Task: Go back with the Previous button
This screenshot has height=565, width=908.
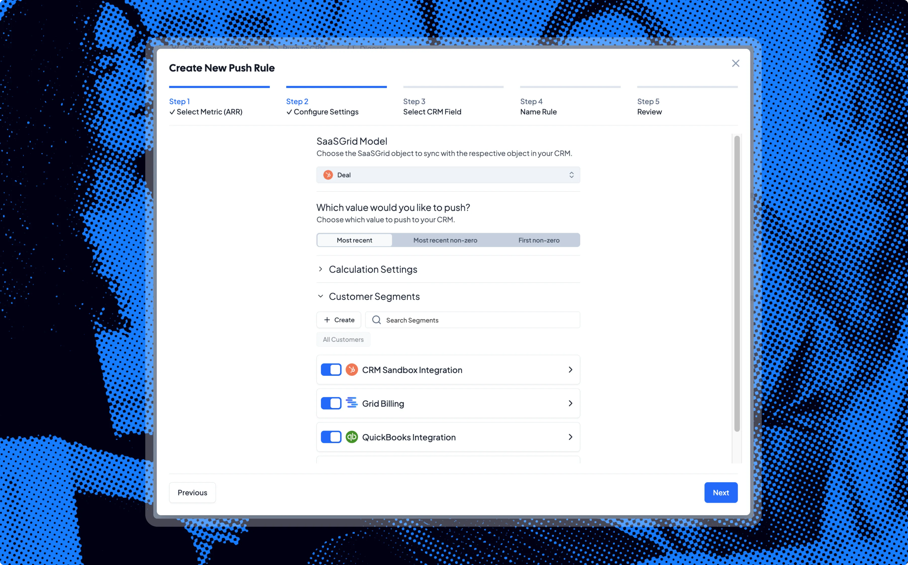Action: coord(192,493)
